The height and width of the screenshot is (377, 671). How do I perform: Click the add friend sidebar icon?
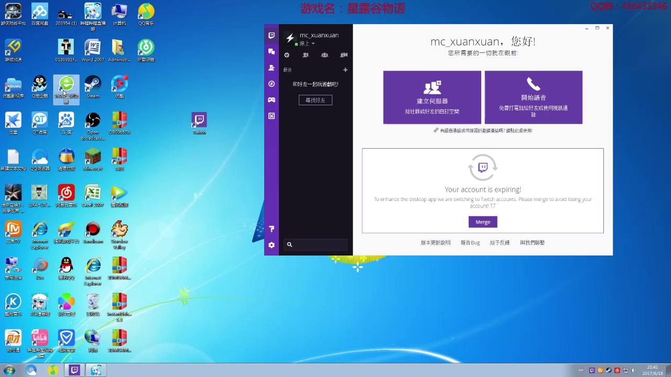(x=272, y=68)
